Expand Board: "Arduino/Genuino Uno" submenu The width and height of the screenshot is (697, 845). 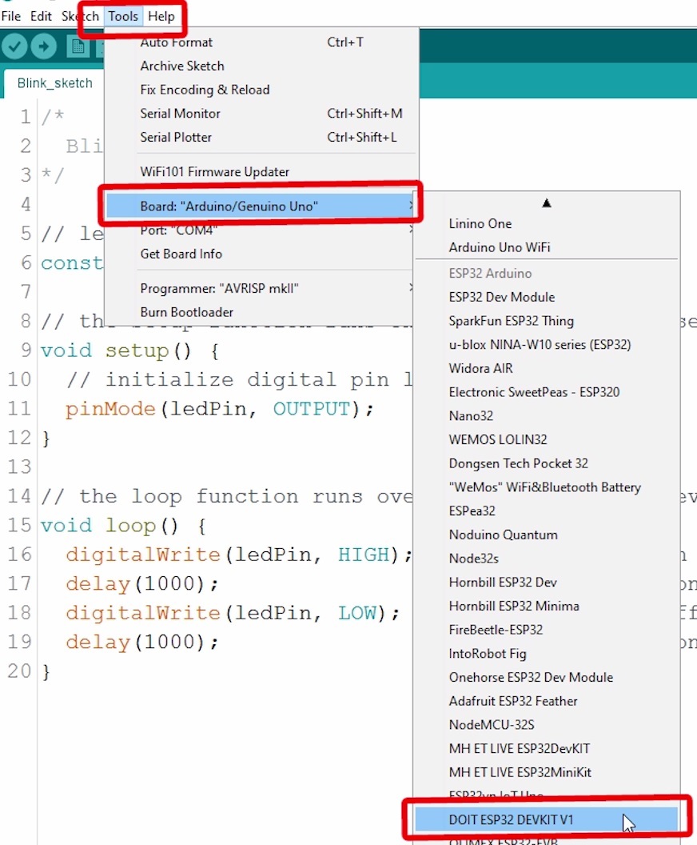click(261, 206)
